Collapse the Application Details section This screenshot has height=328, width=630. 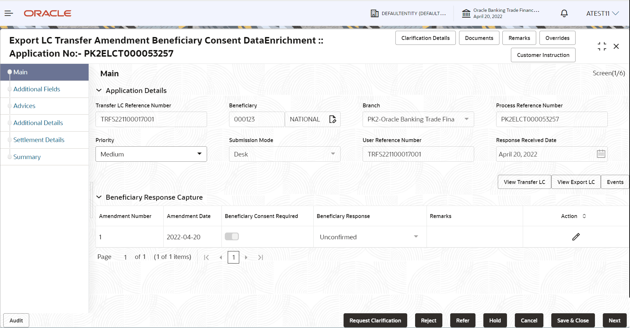99,90
